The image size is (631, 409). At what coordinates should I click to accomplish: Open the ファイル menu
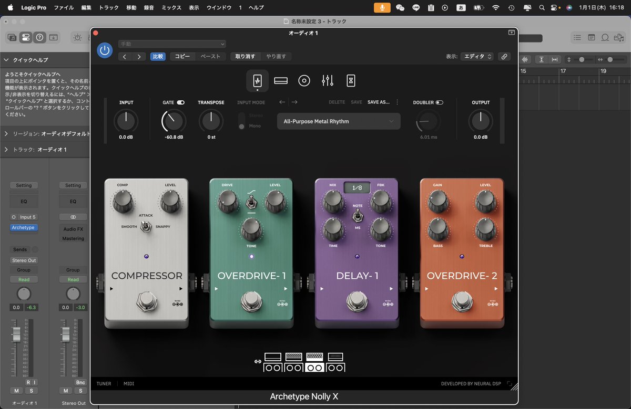[64, 8]
